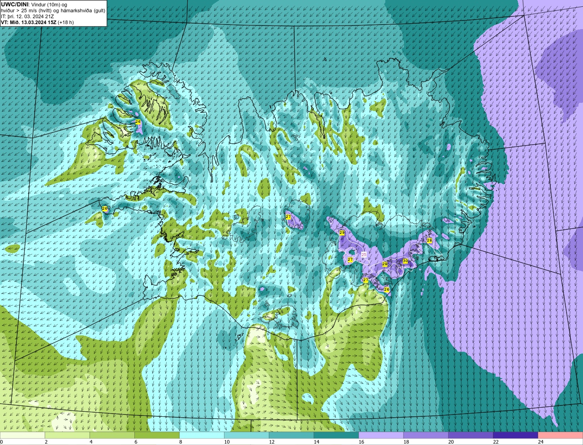The image size is (583, 445).
Task: Click the legend scale number 20
Action: tap(451, 442)
